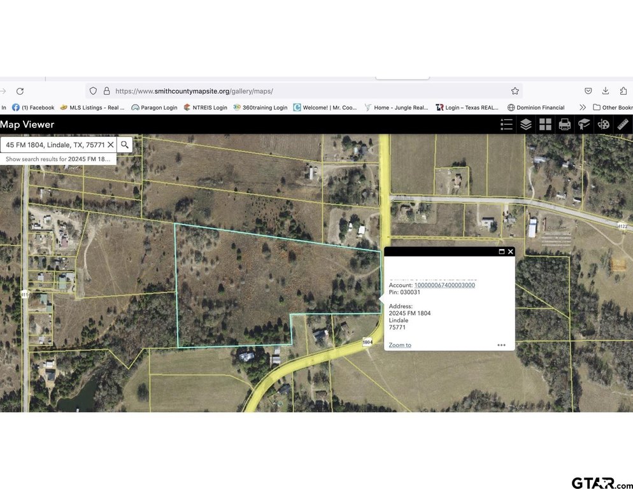Open the Layer List widget
This screenshot has width=633, height=489.
(525, 124)
